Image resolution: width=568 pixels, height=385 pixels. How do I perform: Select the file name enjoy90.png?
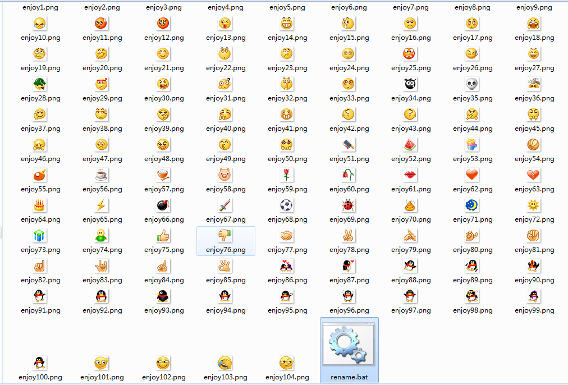tap(534, 280)
